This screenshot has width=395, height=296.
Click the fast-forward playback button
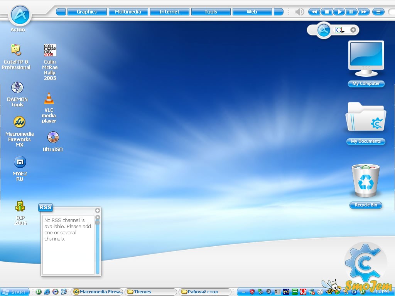pos(363,12)
